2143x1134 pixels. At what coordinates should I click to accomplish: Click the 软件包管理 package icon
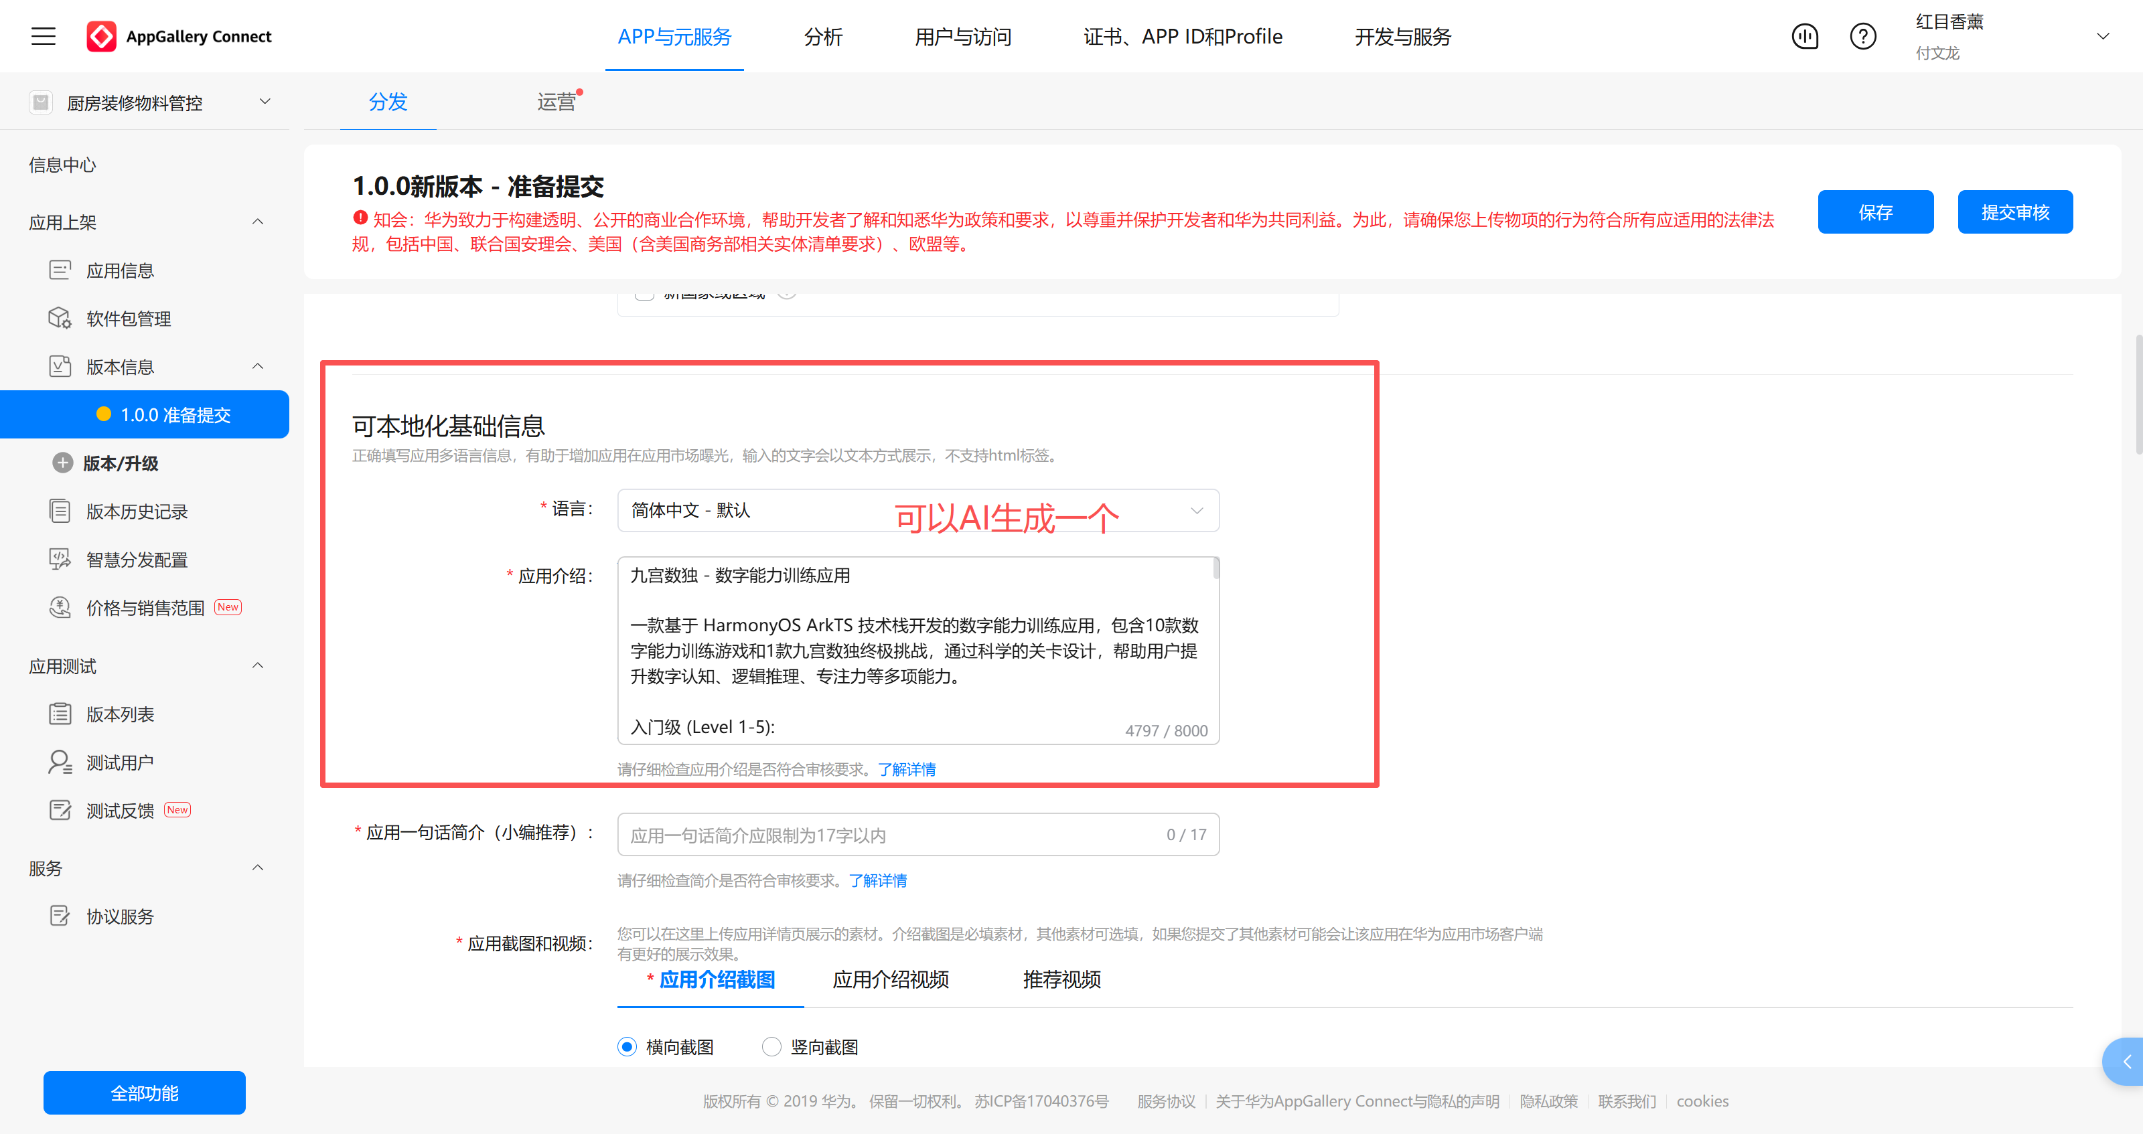click(x=60, y=319)
